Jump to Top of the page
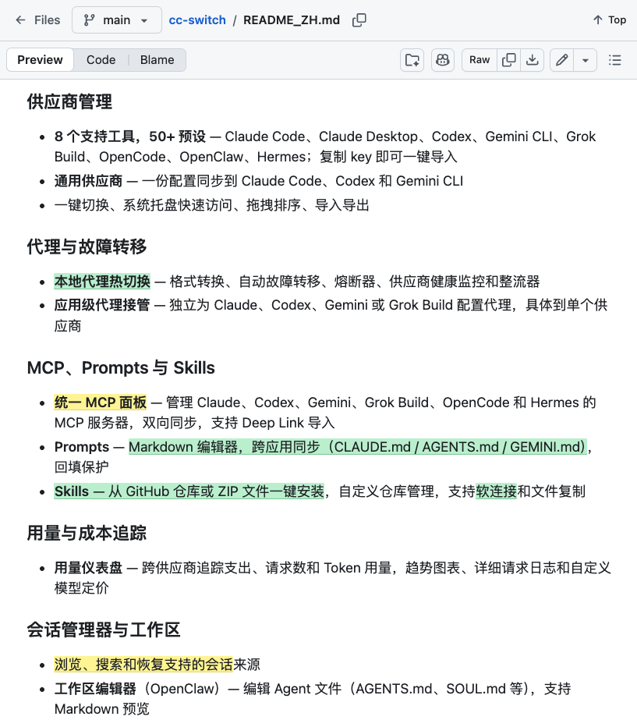 coord(610,20)
